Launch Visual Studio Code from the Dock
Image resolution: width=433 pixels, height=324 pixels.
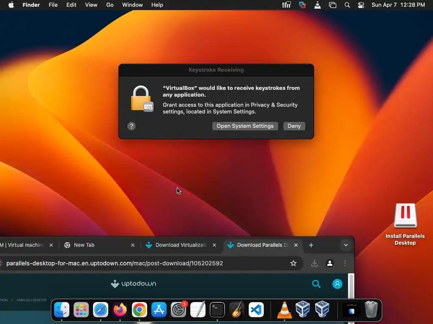(x=256, y=309)
